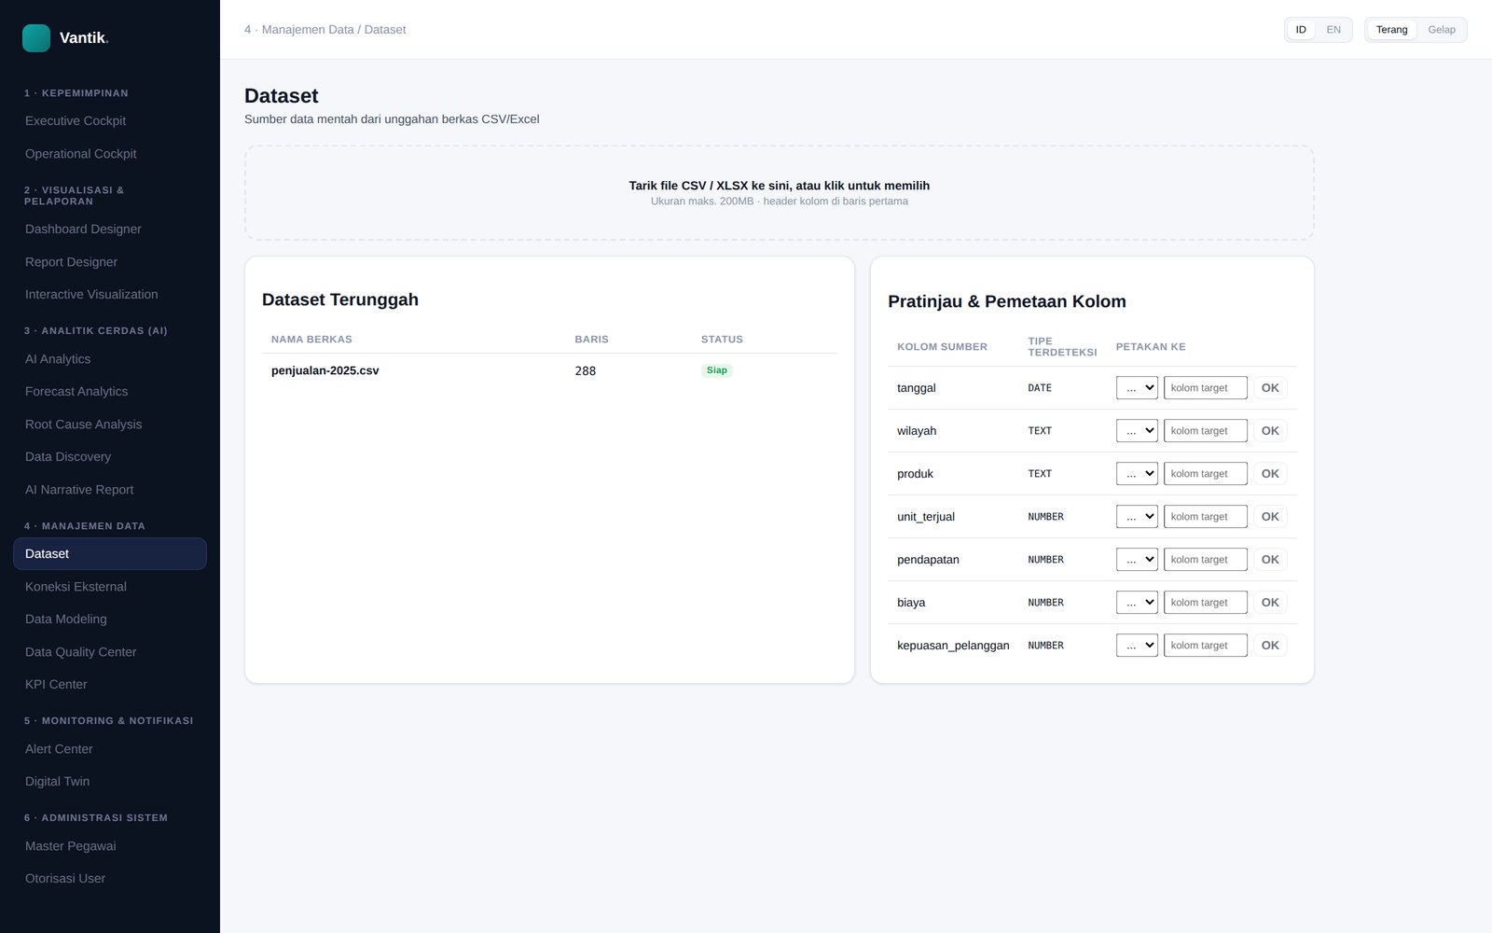The image size is (1492, 933).
Task: Confirm tanggal mapping with OK
Action: (1270, 388)
